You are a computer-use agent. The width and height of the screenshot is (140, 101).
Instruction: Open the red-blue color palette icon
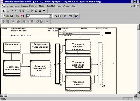(x=23, y=16)
